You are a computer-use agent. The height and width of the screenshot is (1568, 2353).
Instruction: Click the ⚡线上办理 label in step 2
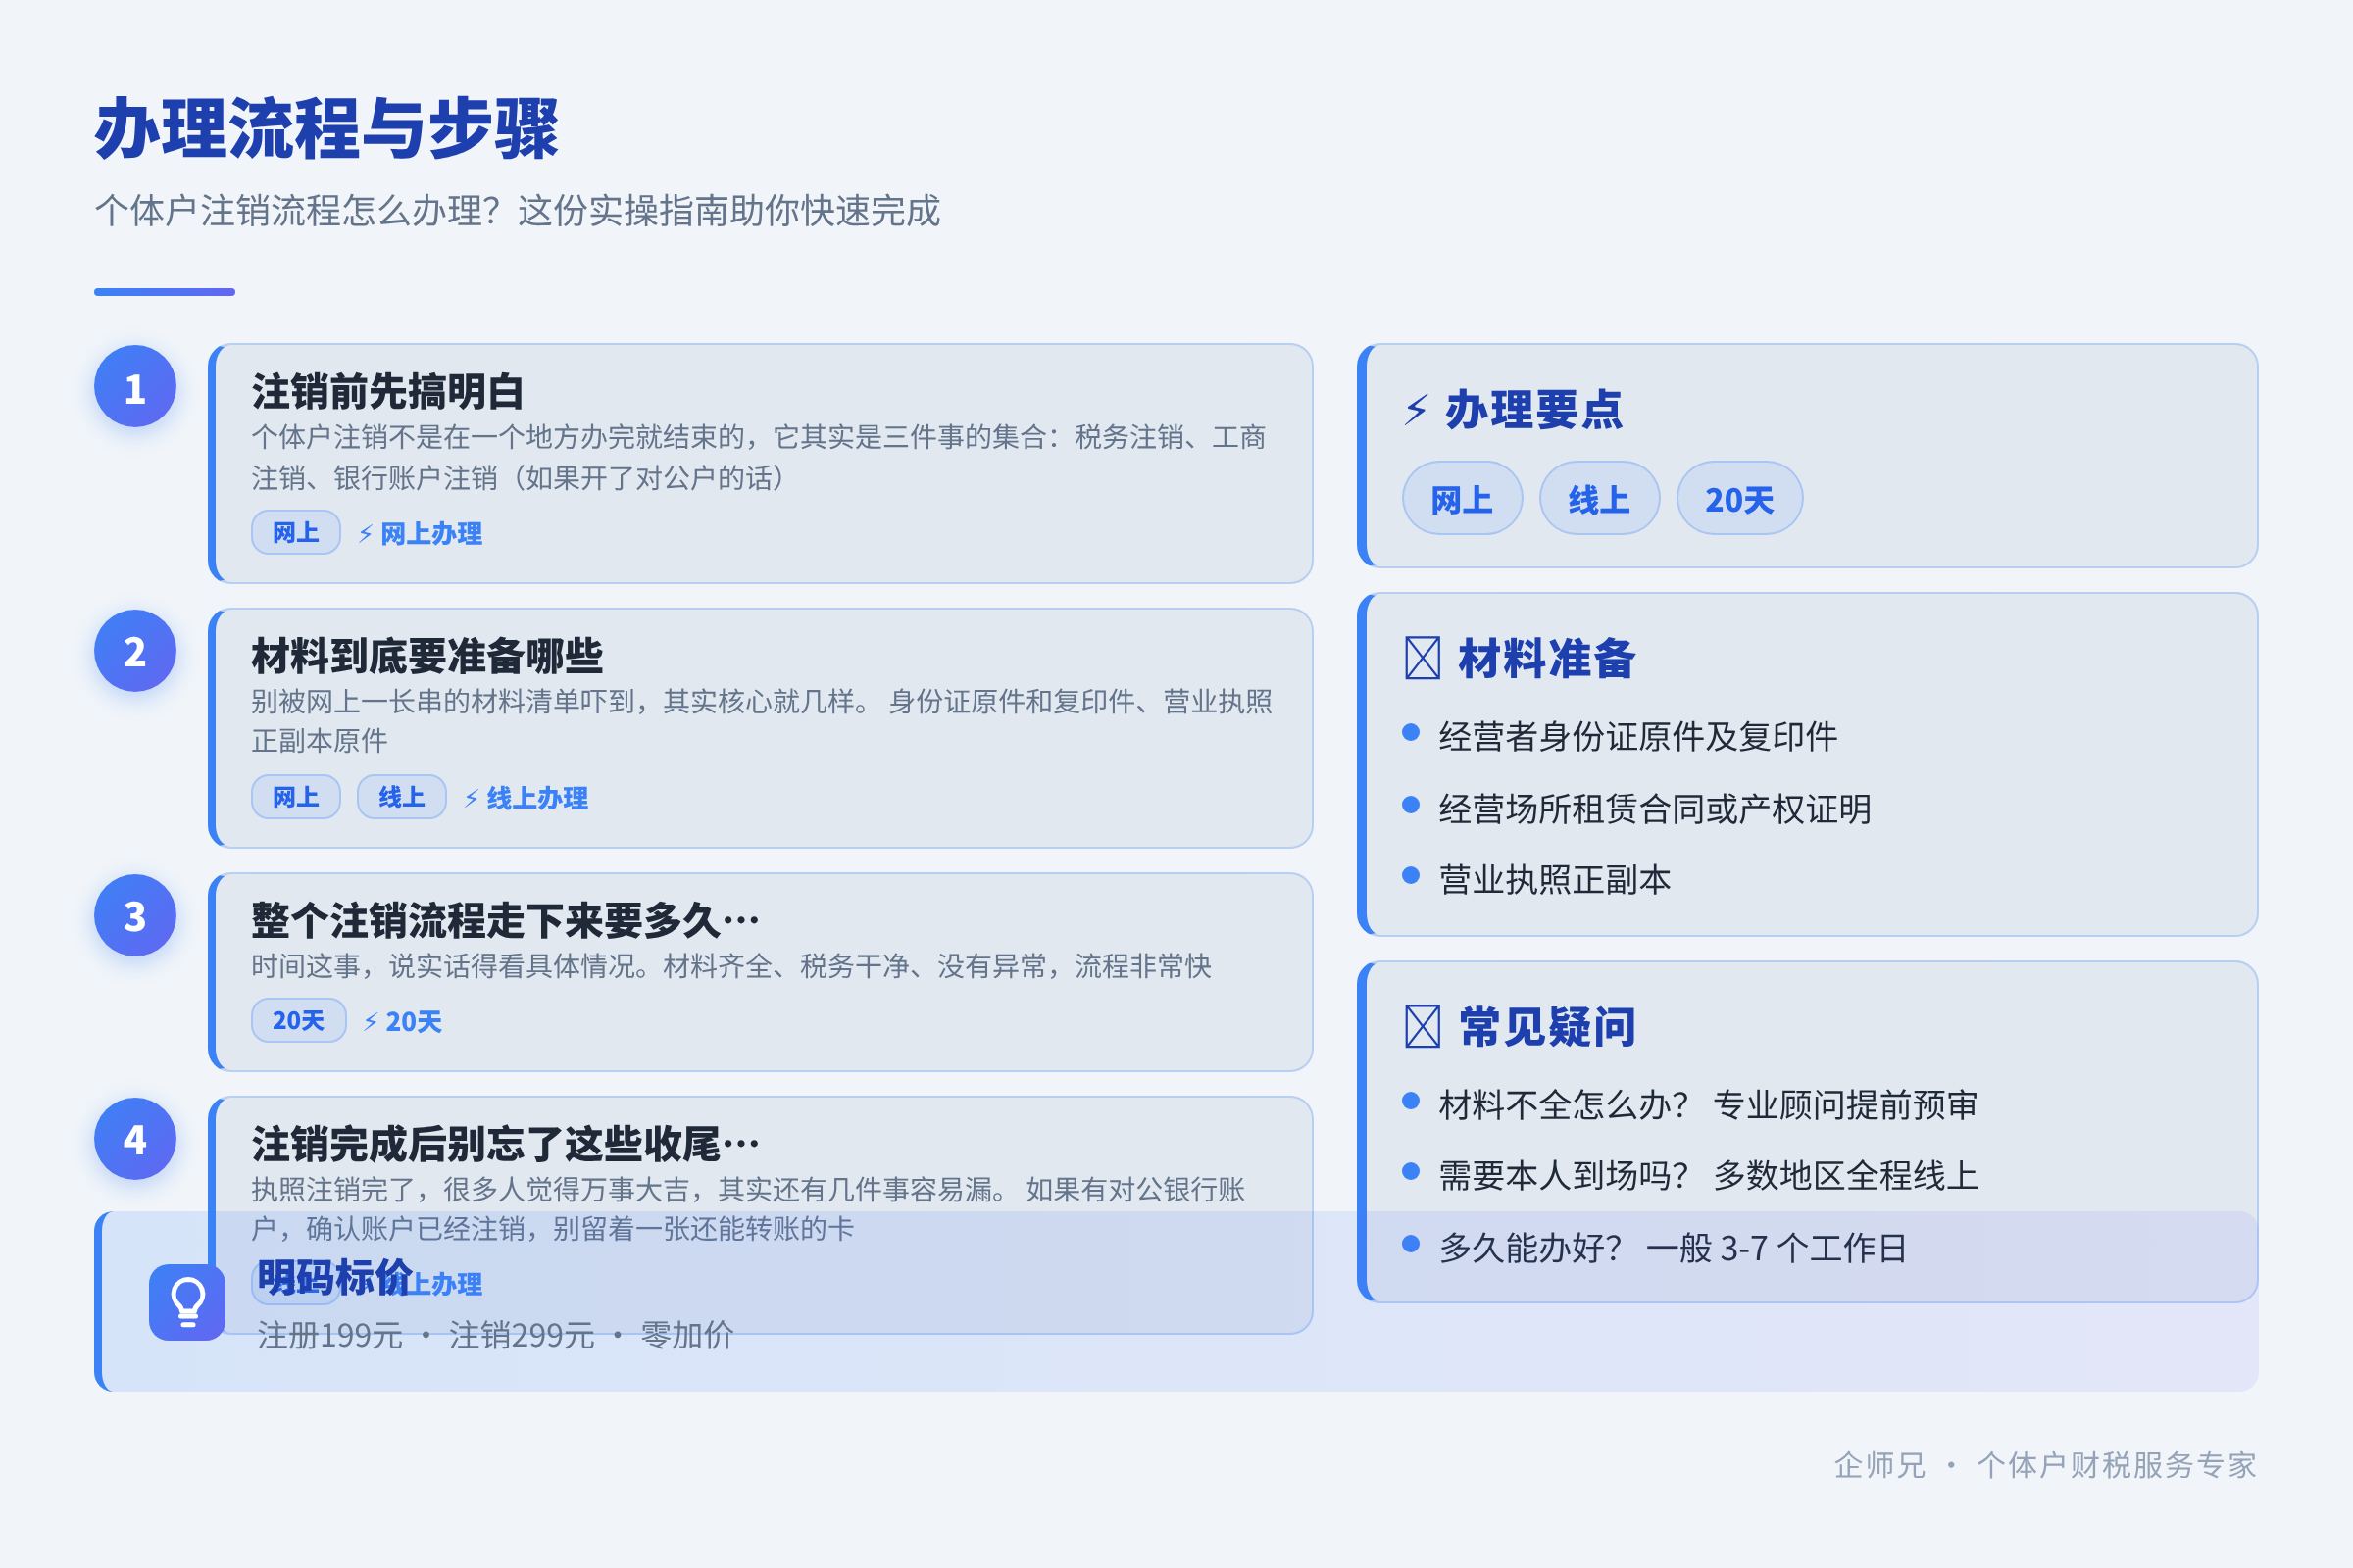tap(526, 798)
